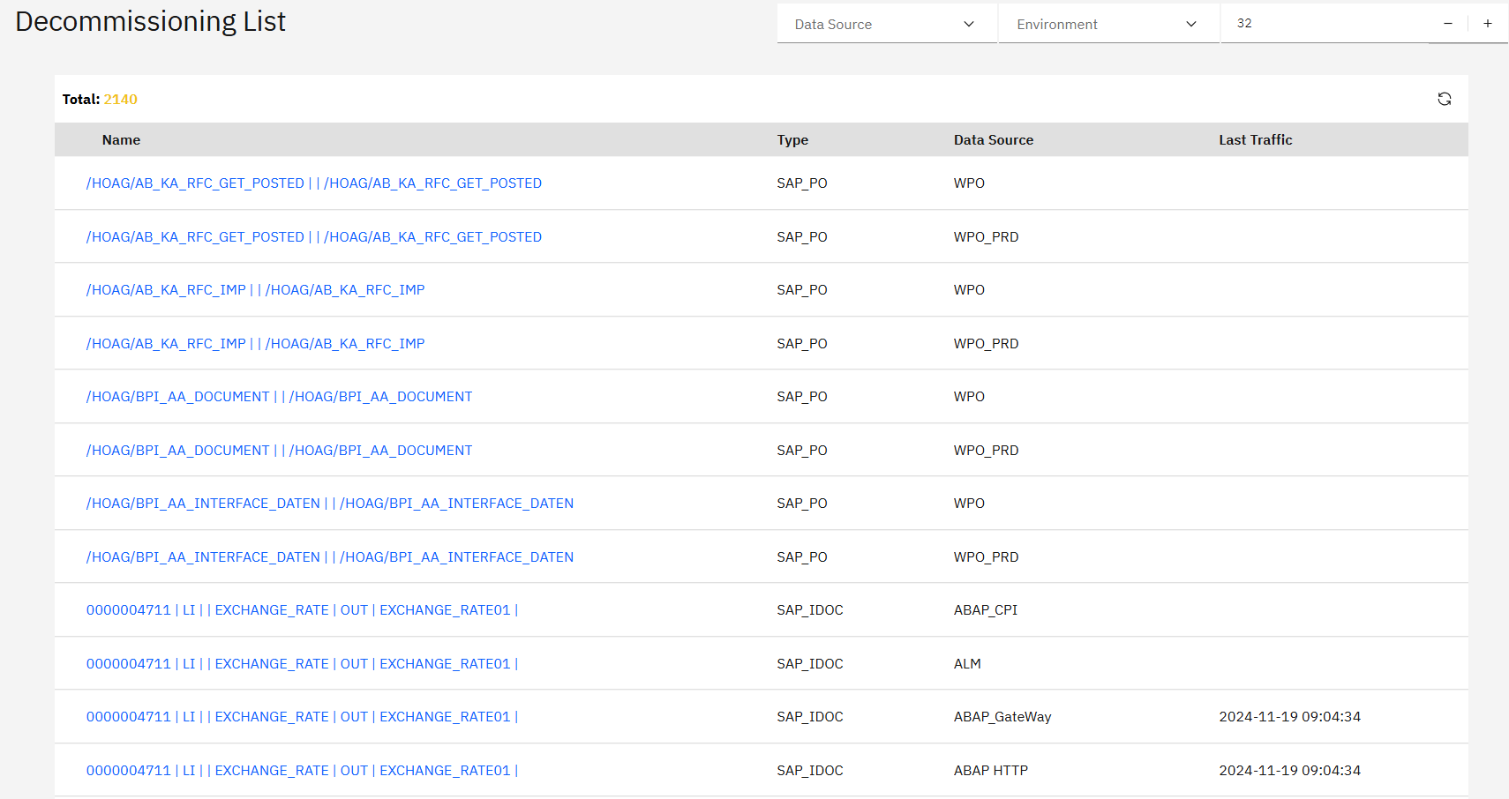The image size is (1509, 799).
Task: Open EXCHANGE_RATE link with ALM data source
Action: coord(302,664)
